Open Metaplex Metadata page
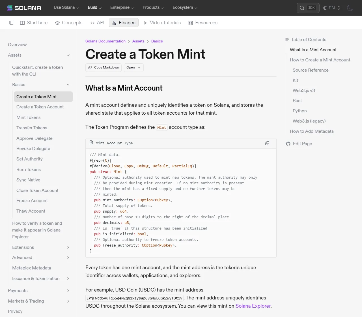 pos(32,268)
